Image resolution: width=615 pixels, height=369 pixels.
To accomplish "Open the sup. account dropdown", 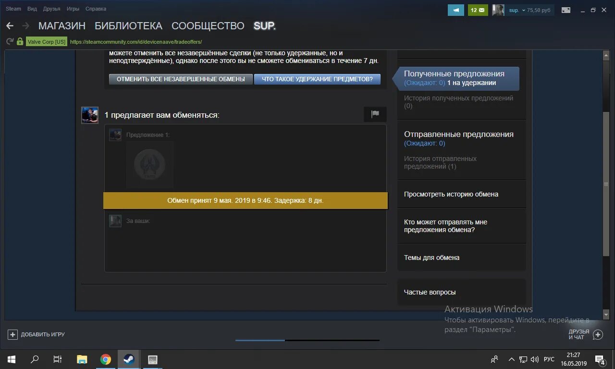I will click(x=517, y=10).
